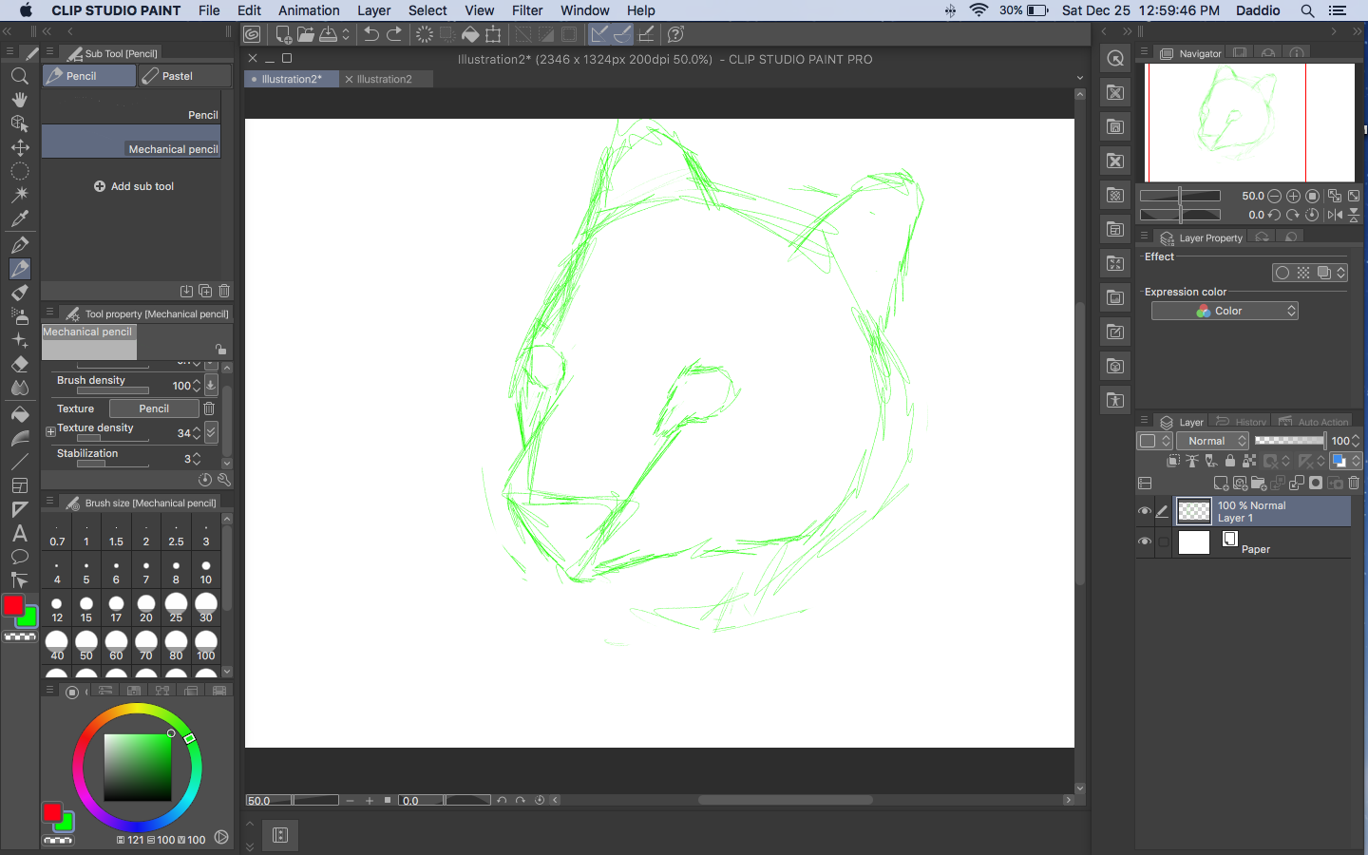This screenshot has width=1368, height=855.
Task: Click Add sub tool
Action: tap(134, 186)
